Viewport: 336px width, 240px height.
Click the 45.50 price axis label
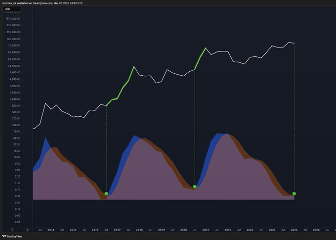(17, 138)
